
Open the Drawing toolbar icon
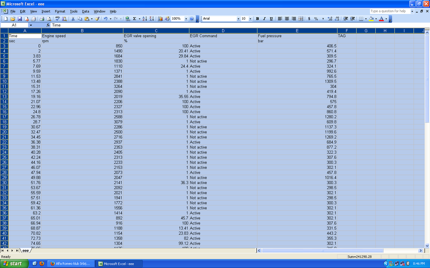coord(167,18)
